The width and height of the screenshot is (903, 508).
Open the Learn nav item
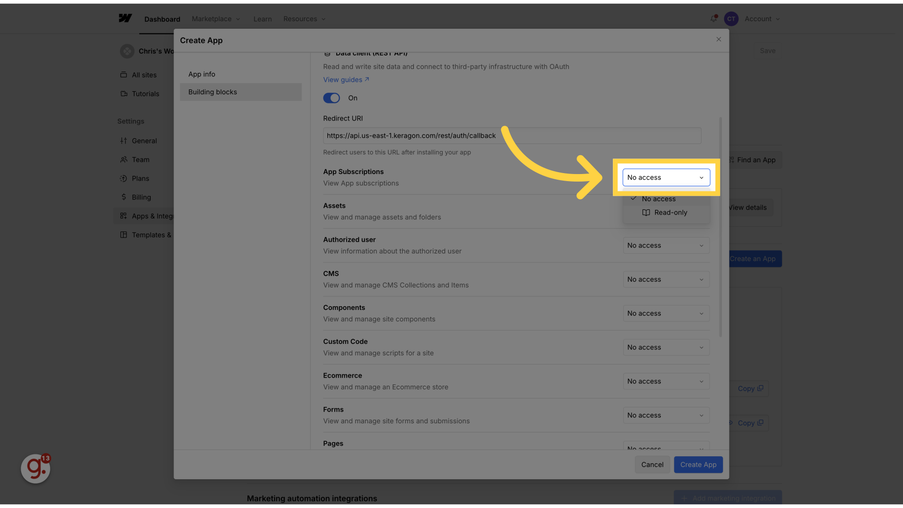tap(262, 19)
